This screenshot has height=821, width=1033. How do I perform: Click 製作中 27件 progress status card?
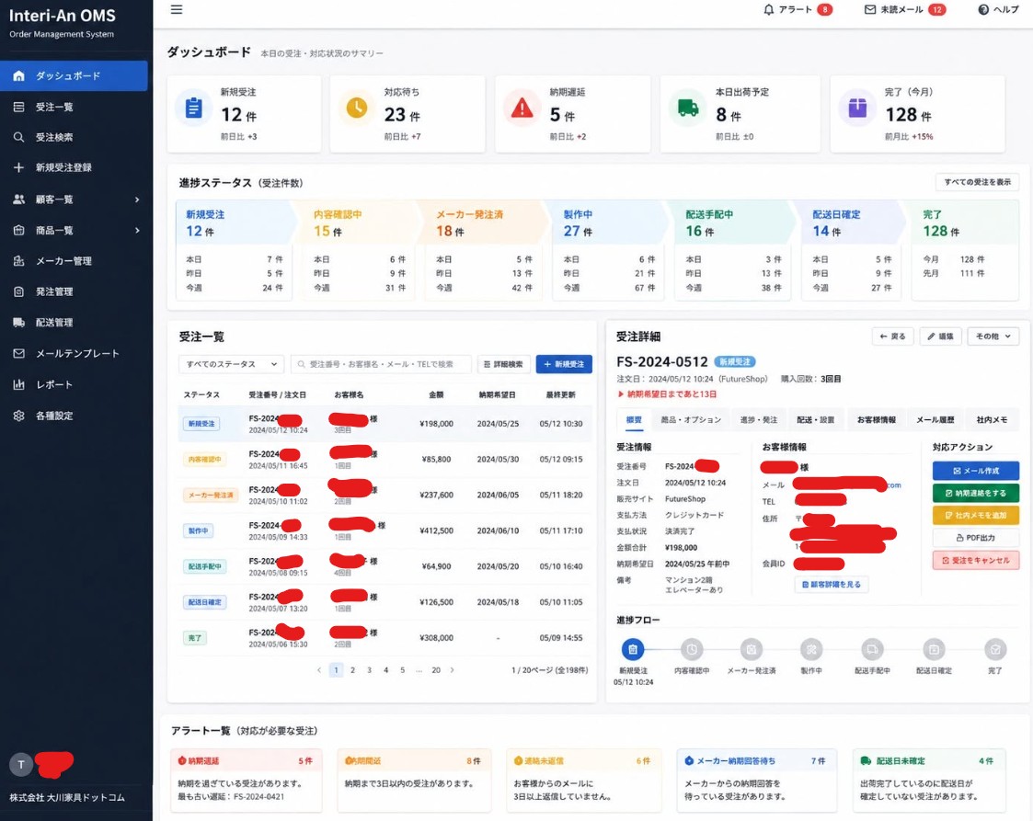pyautogui.click(x=607, y=251)
